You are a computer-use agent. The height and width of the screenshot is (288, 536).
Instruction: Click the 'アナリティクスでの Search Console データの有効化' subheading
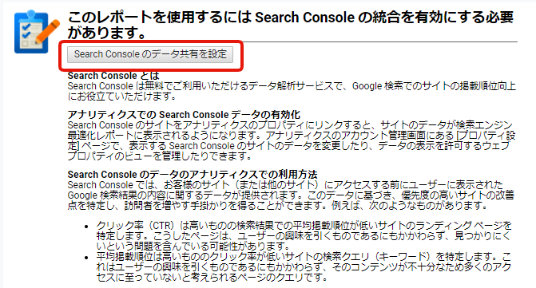(x=184, y=115)
